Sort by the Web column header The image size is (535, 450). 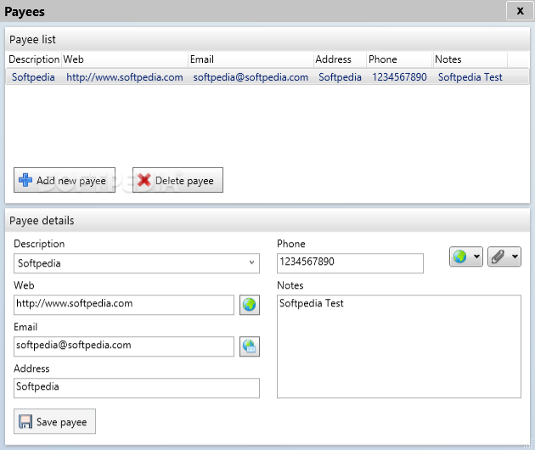tap(125, 59)
